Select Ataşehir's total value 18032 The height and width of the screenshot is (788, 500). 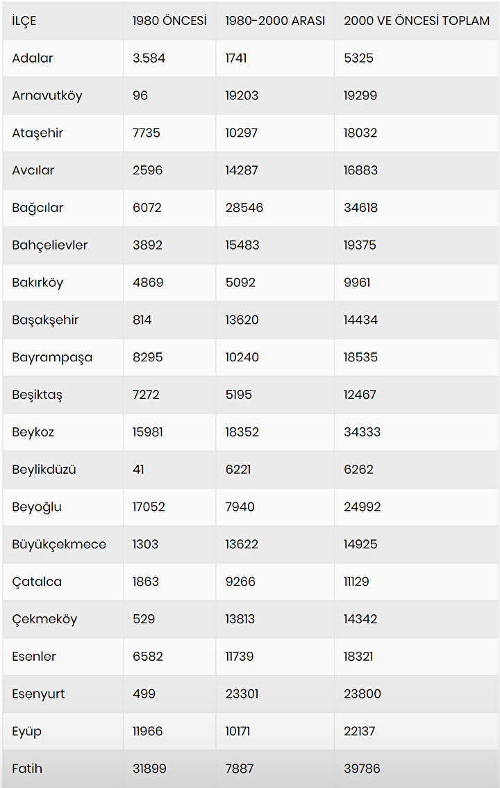[x=360, y=133]
